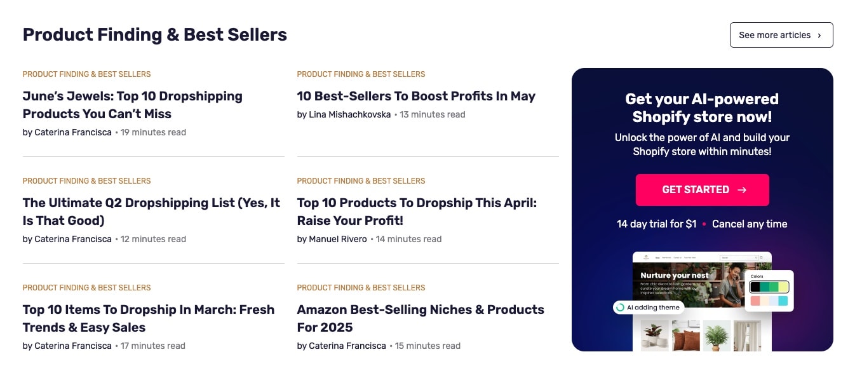Image resolution: width=855 pixels, height=373 pixels.
Task: Click the store logo in the preview mockup
Action: pyautogui.click(x=646, y=257)
